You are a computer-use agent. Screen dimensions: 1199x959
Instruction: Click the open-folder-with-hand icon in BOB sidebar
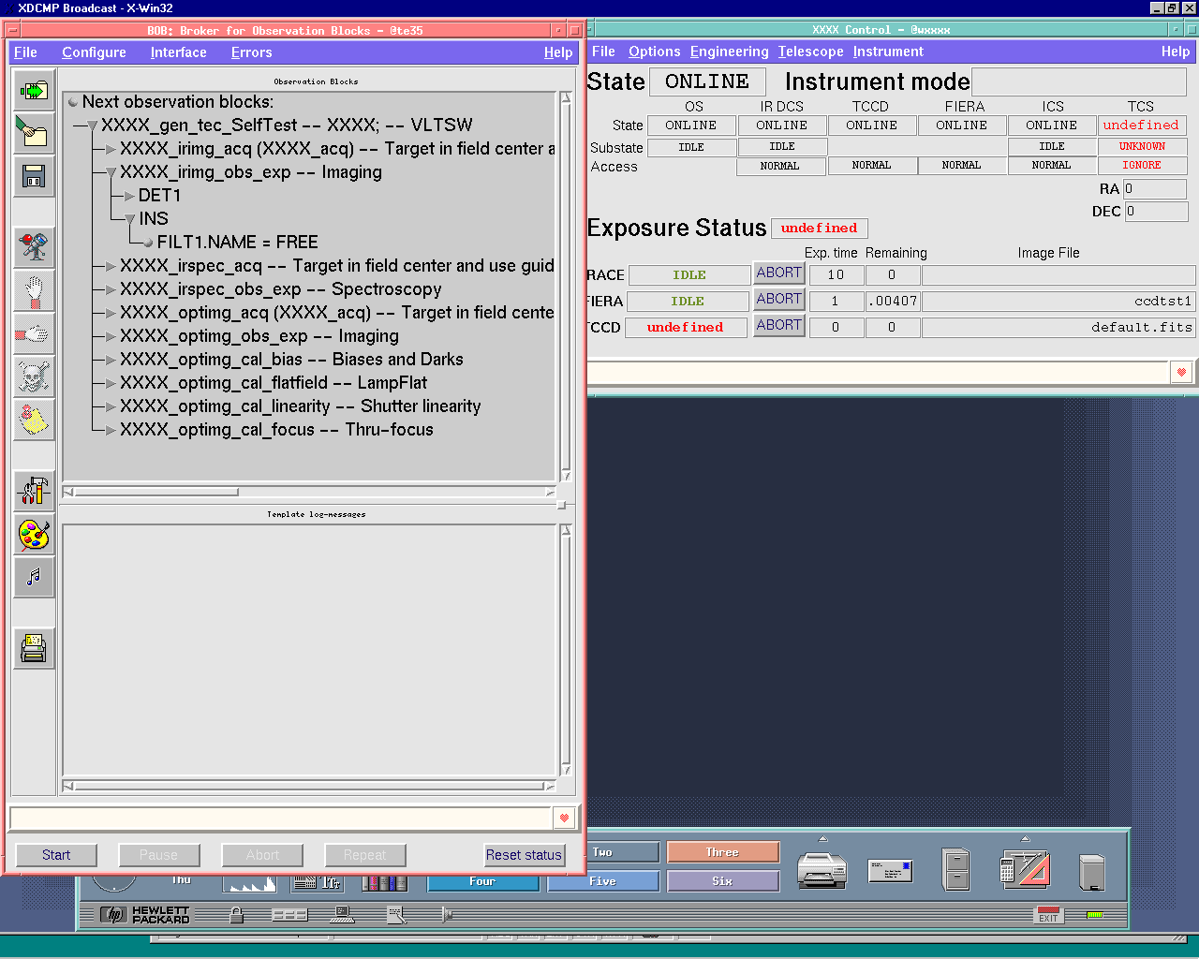click(x=34, y=133)
